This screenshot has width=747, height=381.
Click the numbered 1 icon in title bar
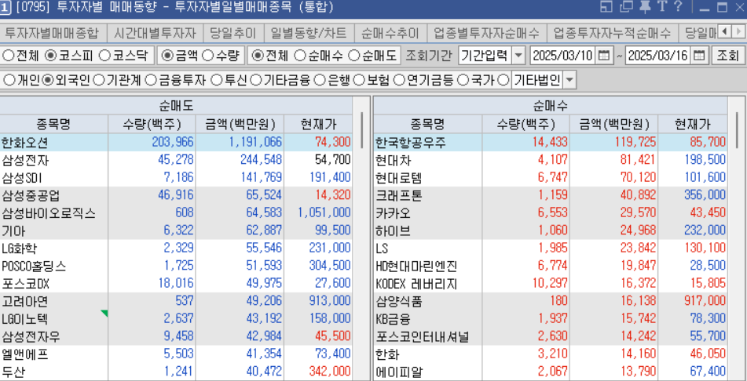5,7
